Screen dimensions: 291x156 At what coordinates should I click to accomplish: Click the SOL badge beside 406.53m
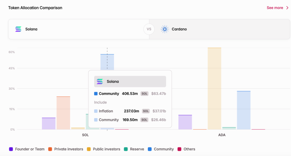pyautogui.click(x=144, y=94)
